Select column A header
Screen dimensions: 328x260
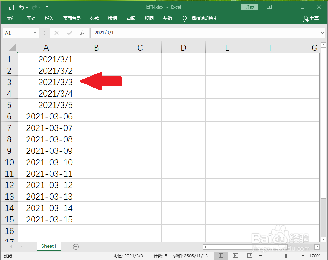pyautogui.click(x=46, y=48)
